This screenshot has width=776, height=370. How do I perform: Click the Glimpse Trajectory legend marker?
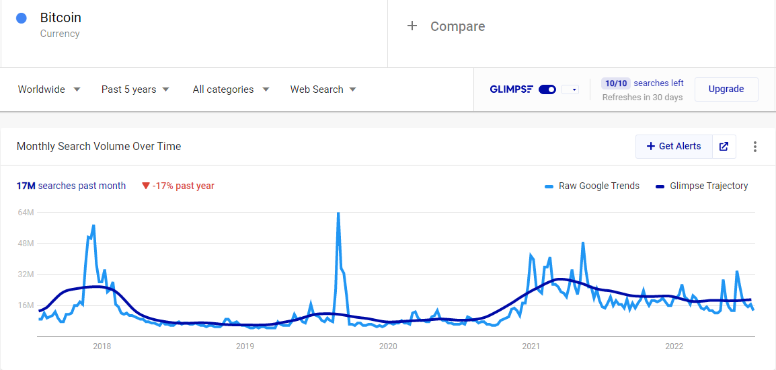click(660, 186)
